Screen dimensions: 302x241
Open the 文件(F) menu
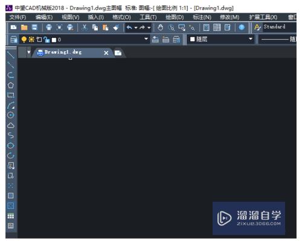tap(18, 18)
